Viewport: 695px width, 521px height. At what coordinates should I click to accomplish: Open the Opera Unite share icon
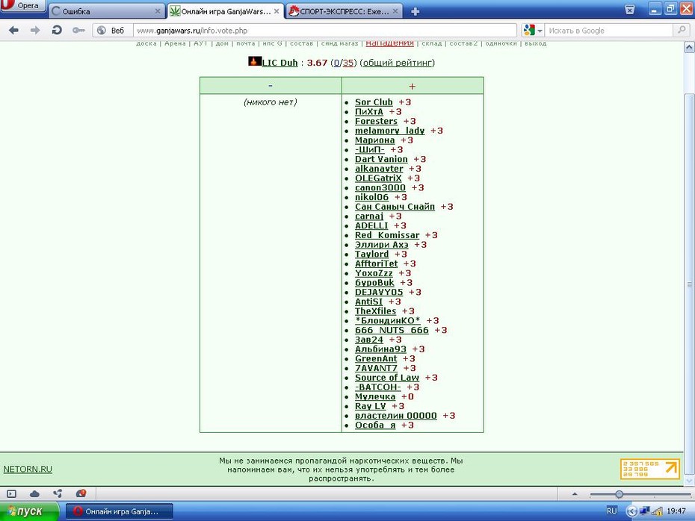(58, 493)
